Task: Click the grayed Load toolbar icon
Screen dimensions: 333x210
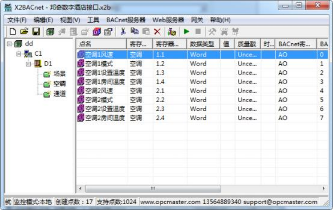Action: (224, 32)
